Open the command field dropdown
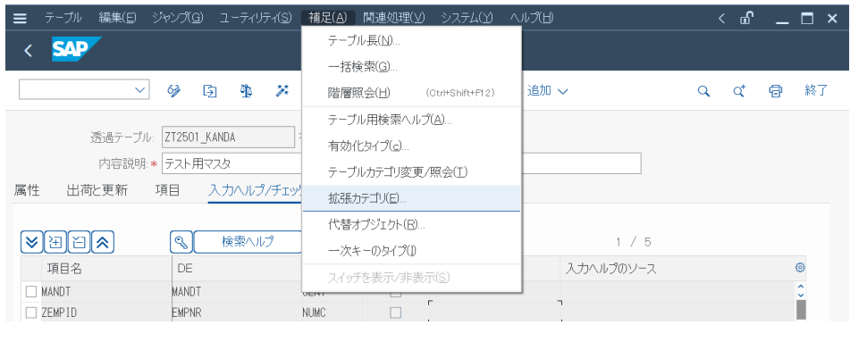Viewport: 850px width, 342px height. pyautogui.click(x=140, y=90)
